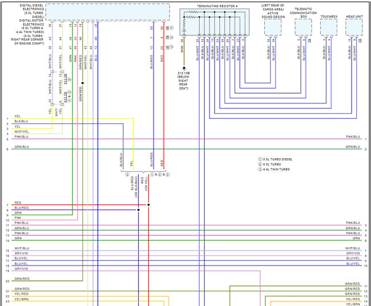Select the BRN wire label under pin 26
This screenshot has height=306, width=371.
point(182,49)
